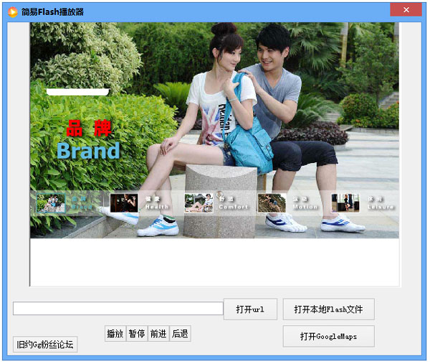Click the Brand thumbnail in the banner strip
This screenshot has width=430, height=364.
point(51,203)
